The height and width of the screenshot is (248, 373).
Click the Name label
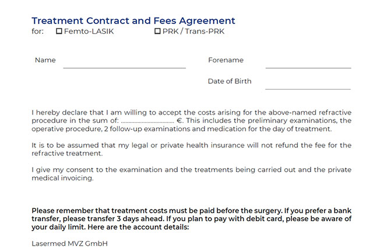pyautogui.click(x=45, y=60)
